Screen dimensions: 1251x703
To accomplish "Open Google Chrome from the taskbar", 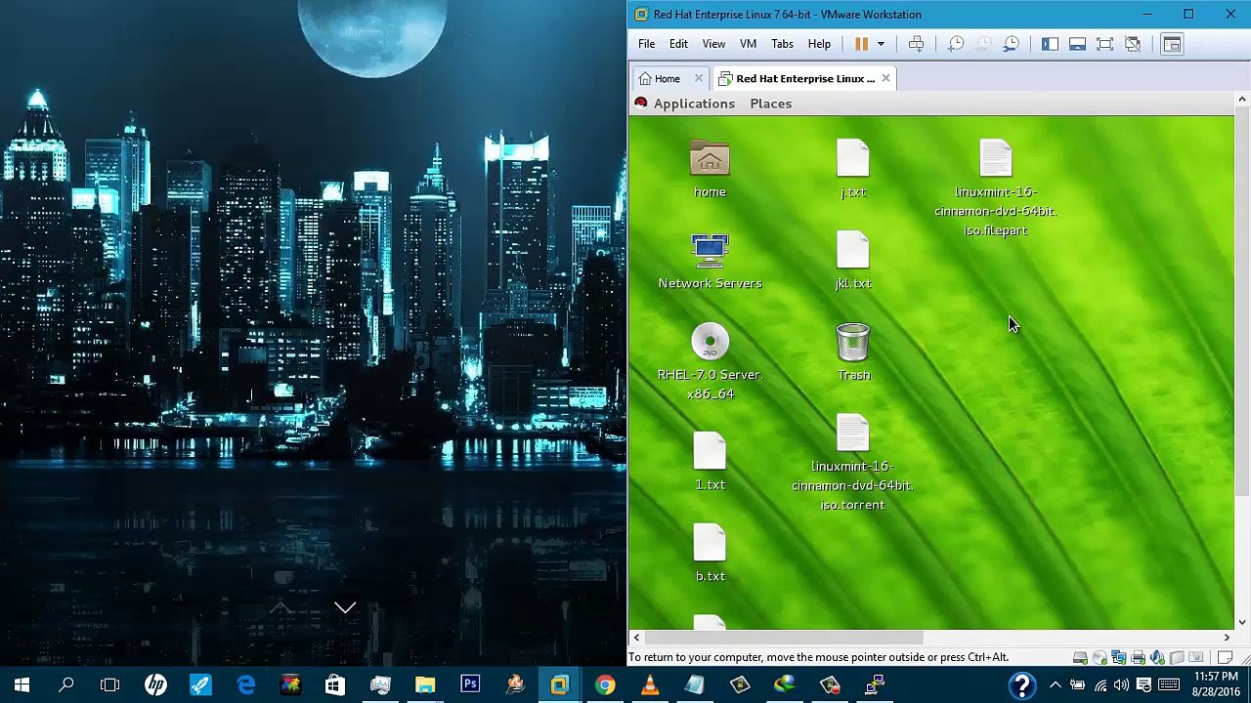I will point(605,684).
